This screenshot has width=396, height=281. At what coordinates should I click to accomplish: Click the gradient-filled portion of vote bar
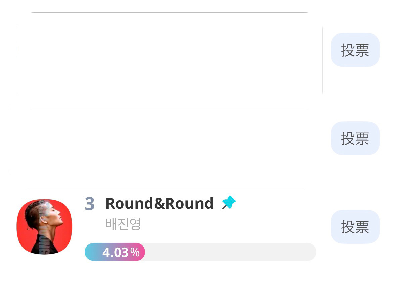95,252
